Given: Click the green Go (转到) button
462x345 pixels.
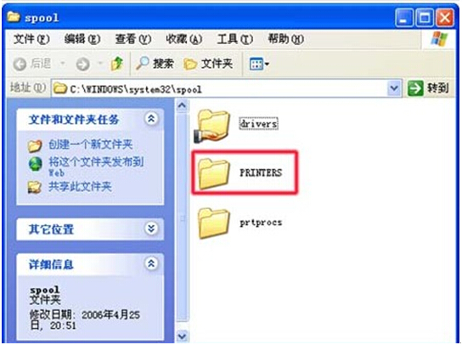Looking at the screenshot, I should tap(428, 88).
